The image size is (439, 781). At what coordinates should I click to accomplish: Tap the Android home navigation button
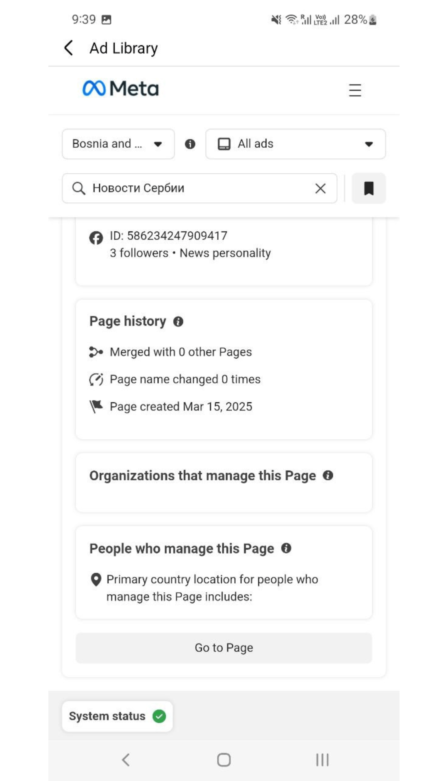[224, 759]
